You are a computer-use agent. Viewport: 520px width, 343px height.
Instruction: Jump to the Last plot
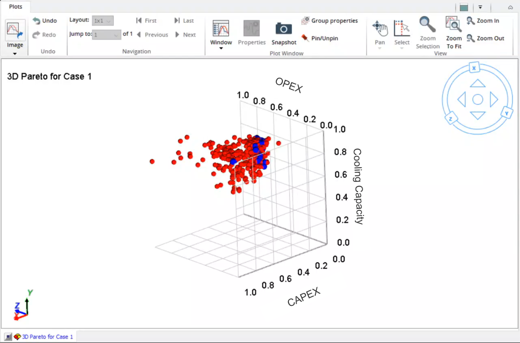[x=184, y=21]
